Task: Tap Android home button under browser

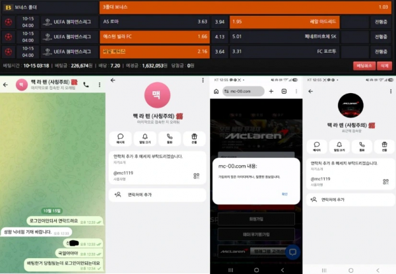Action: [256, 270]
